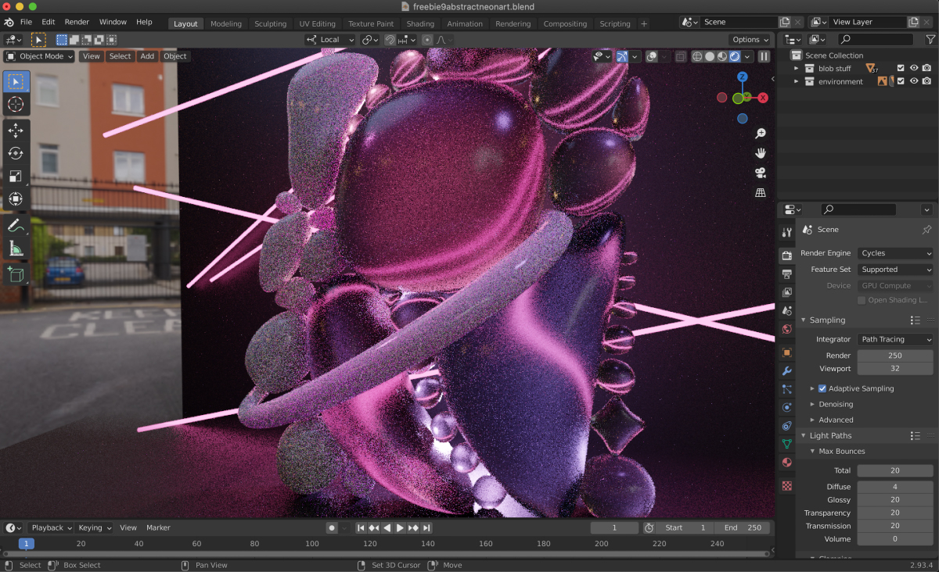Switch to the Shading workspace tab
Image resolution: width=939 pixels, height=572 pixels.
[x=420, y=23]
